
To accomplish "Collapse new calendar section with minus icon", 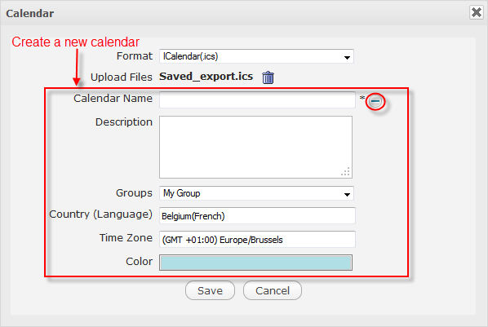I will pyautogui.click(x=375, y=101).
